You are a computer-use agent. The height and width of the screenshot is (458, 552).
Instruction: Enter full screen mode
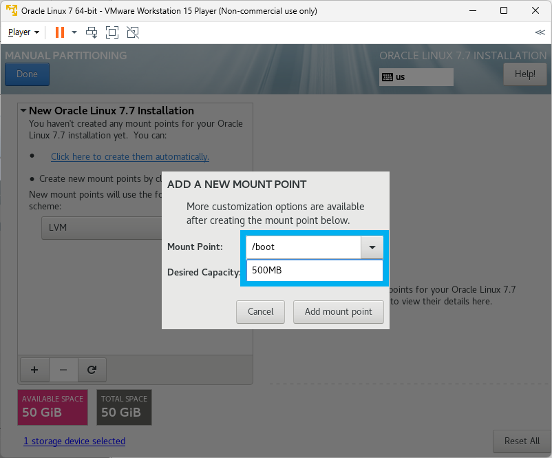pyautogui.click(x=112, y=32)
